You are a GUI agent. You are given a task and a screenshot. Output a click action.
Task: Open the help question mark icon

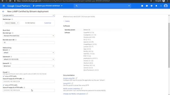(151, 6)
